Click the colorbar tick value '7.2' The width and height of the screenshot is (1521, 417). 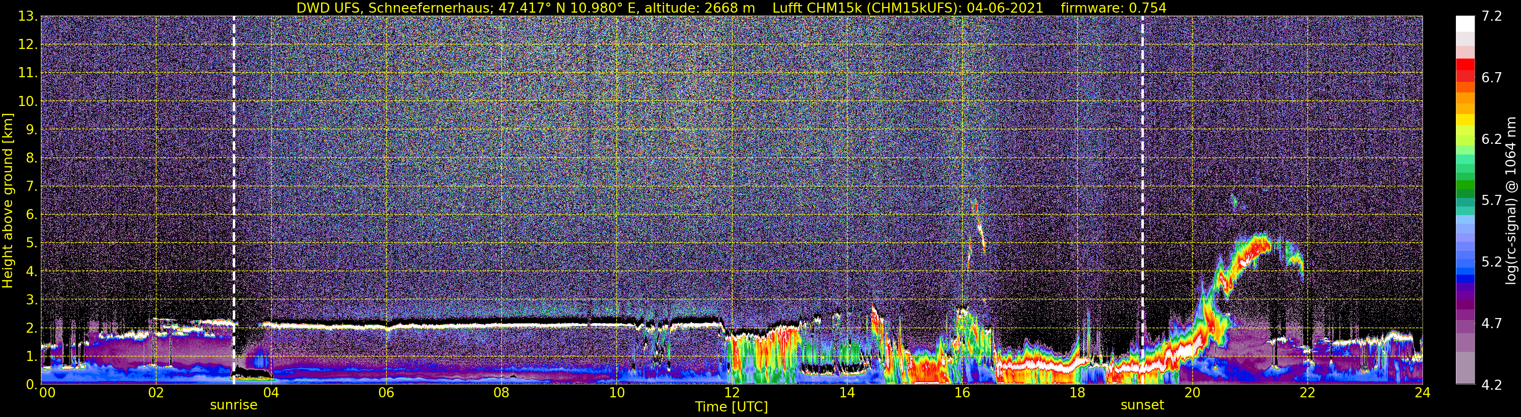pos(1492,17)
